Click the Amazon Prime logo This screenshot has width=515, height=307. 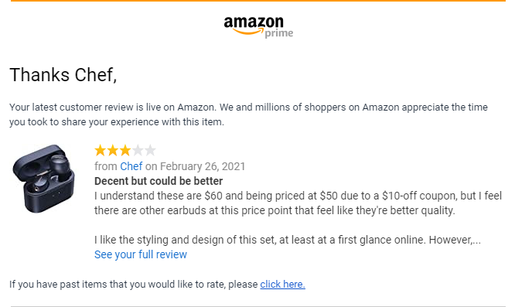click(258, 27)
